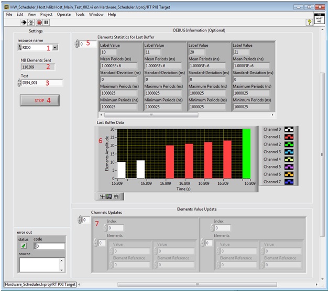329x292 pixels.
Task: Open the Operate menu
Action: click(x=64, y=14)
